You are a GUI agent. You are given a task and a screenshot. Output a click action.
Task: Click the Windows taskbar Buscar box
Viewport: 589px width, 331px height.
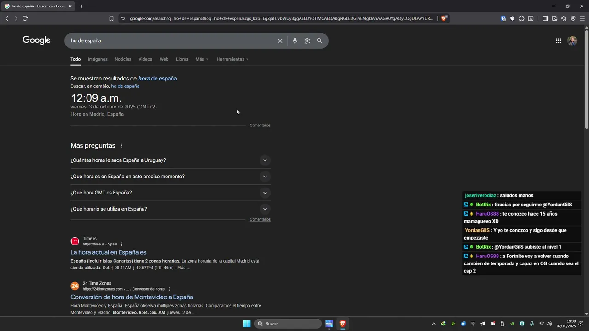click(288, 324)
